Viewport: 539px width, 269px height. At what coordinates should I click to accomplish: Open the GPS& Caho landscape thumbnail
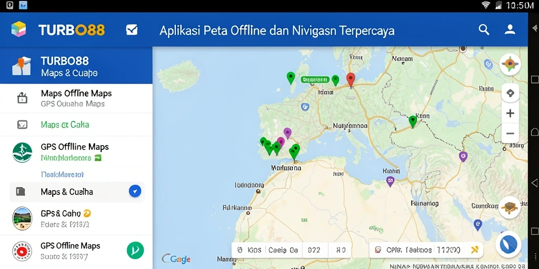pos(22,219)
